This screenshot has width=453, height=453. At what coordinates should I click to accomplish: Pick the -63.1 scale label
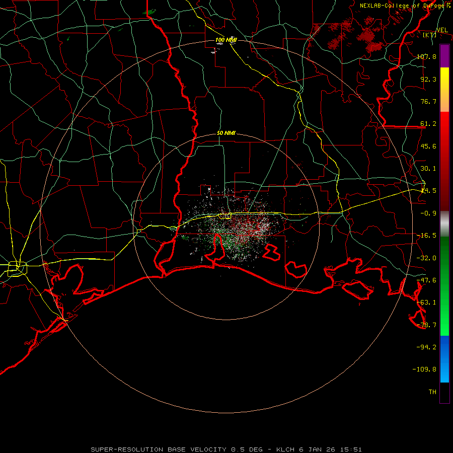pyautogui.click(x=426, y=303)
